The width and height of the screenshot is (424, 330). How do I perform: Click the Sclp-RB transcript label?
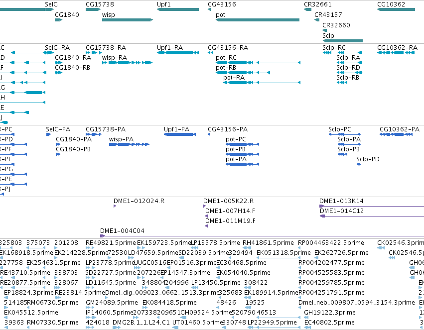click(x=348, y=78)
